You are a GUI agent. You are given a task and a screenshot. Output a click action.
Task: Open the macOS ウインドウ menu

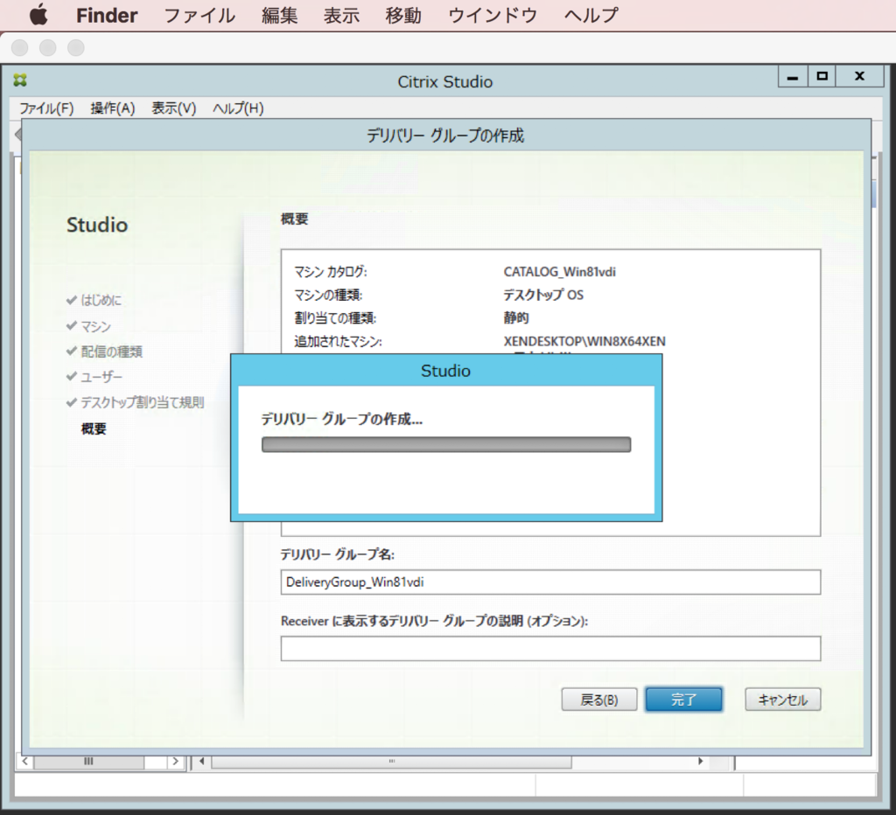tap(493, 16)
